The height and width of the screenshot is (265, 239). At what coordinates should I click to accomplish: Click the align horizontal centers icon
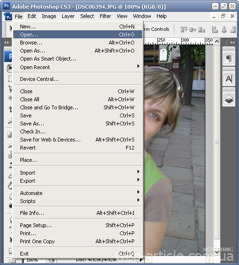[x=224, y=29]
